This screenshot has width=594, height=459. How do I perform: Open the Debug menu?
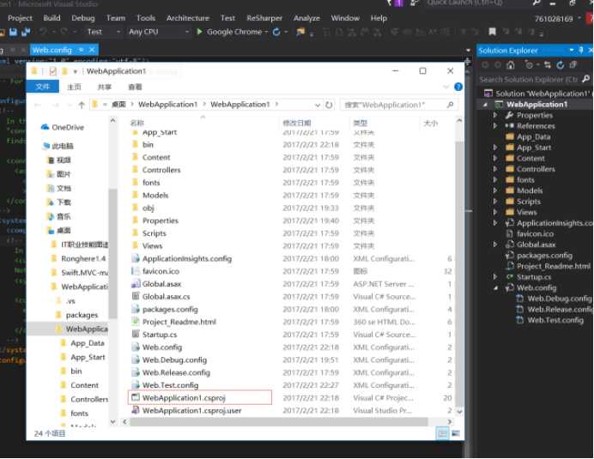(83, 18)
